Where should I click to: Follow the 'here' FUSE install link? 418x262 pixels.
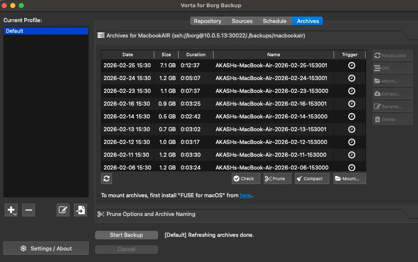[245, 196]
